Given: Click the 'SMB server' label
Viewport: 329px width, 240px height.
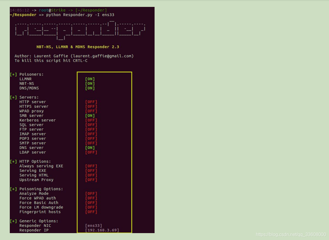Looking at the screenshot, I should 31,116.
